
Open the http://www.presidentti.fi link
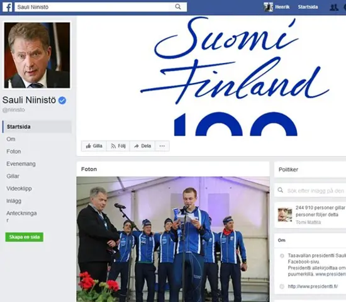tap(313, 286)
